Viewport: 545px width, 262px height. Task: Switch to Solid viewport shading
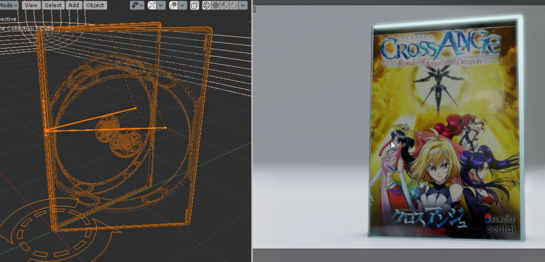[215, 5]
